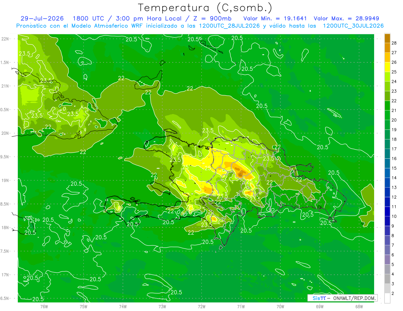Screen dimensions: 403x311
Task: Click the "21N" latitude axis label
Action: (x=5, y=86)
